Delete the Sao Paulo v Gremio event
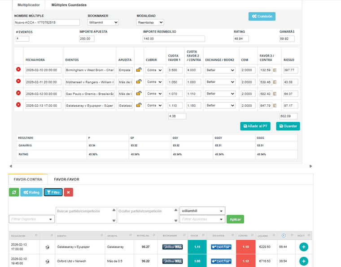 pyautogui.click(x=18, y=93)
